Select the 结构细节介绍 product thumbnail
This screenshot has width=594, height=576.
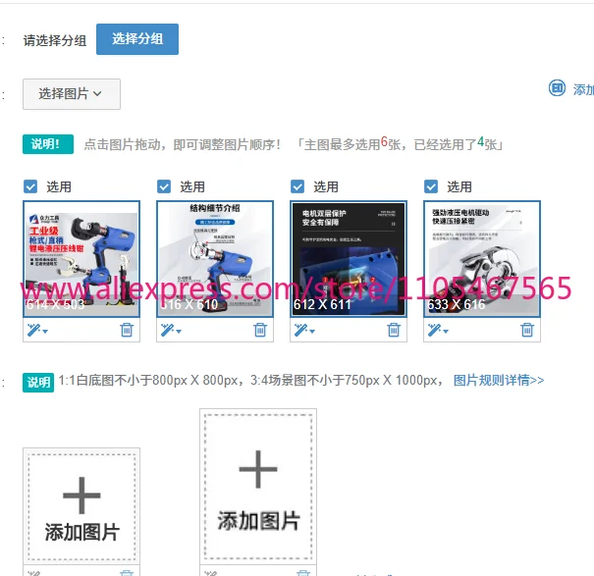tap(215, 259)
